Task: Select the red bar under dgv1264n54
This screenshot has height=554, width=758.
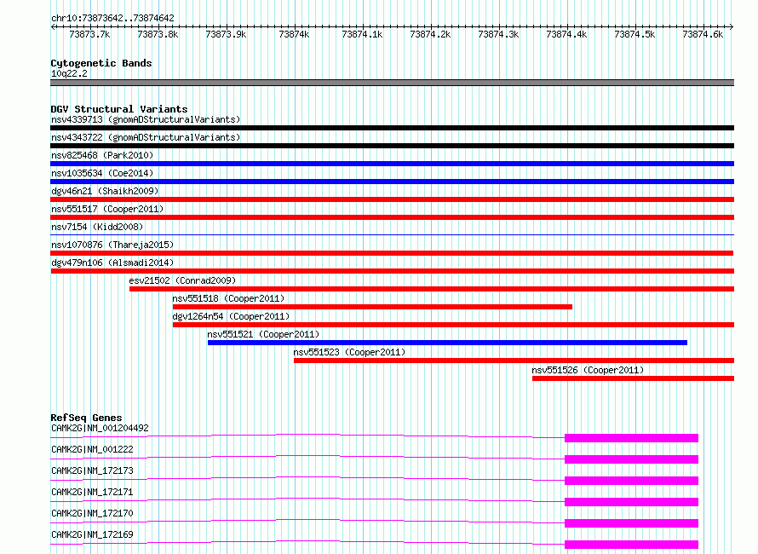Action: (453, 325)
